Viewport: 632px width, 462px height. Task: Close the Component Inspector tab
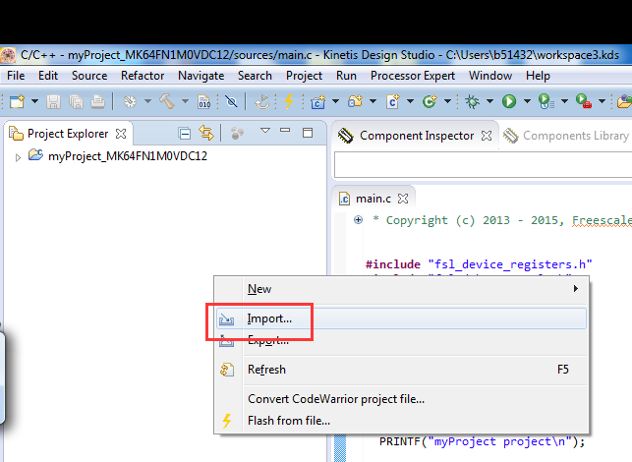[487, 136]
